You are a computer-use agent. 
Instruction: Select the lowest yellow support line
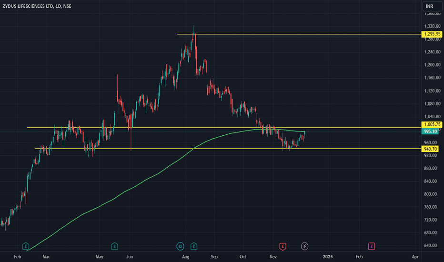pyautogui.click(x=227, y=149)
